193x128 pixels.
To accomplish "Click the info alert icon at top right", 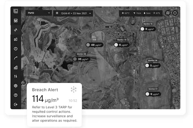I will pos(175,13).
